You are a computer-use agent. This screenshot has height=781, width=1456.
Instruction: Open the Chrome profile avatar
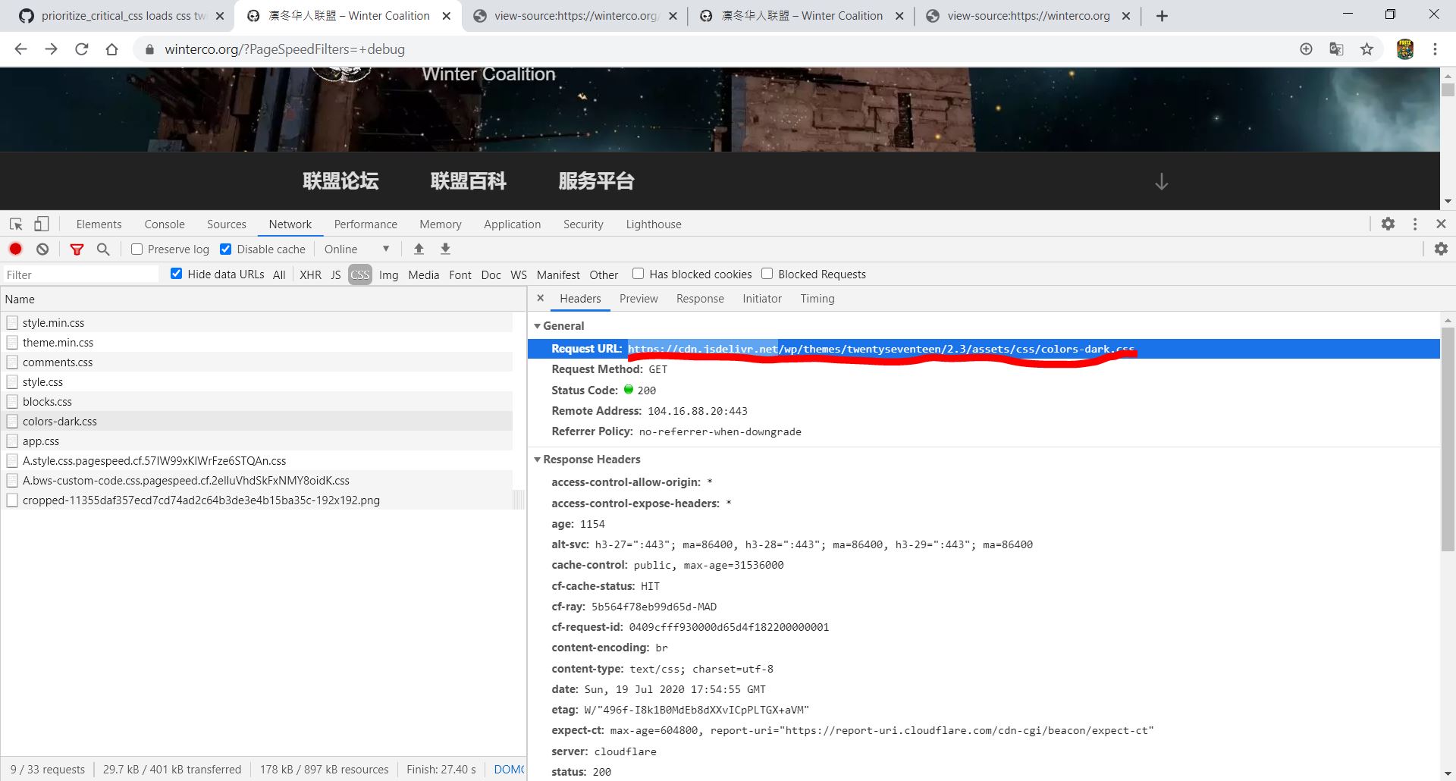[x=1404, y=49]
